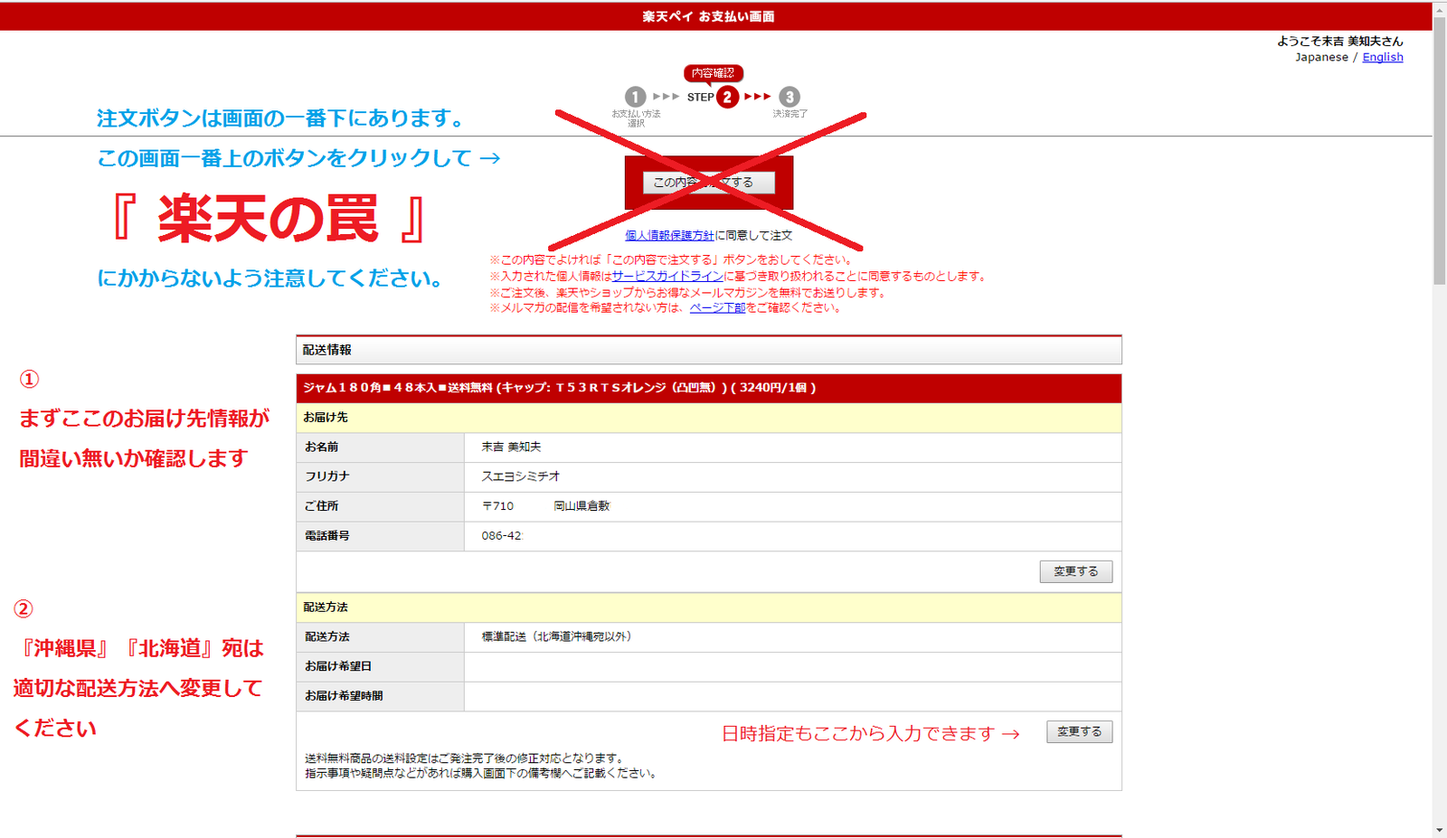Viewport: 1447px width, 838px height.
Task: Select the furigana value スエヨシミチオ
Action: coord(521,476)
